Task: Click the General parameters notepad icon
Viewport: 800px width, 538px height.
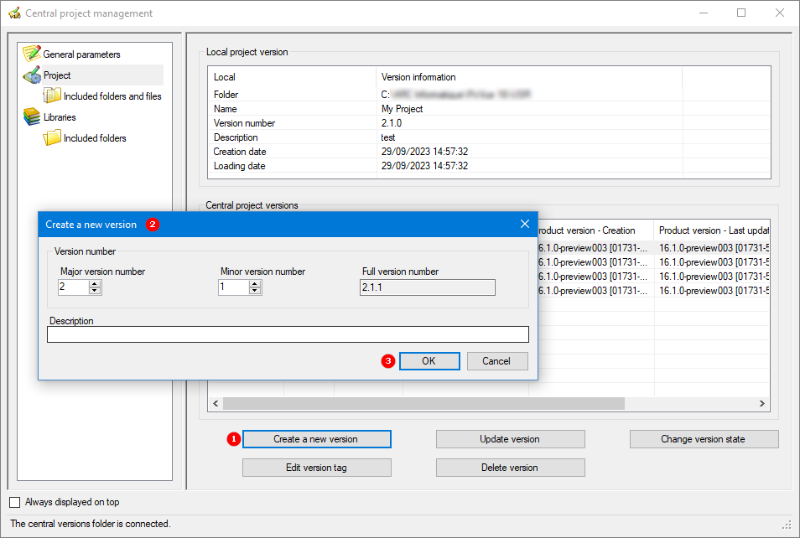Action: click(32, 54)
